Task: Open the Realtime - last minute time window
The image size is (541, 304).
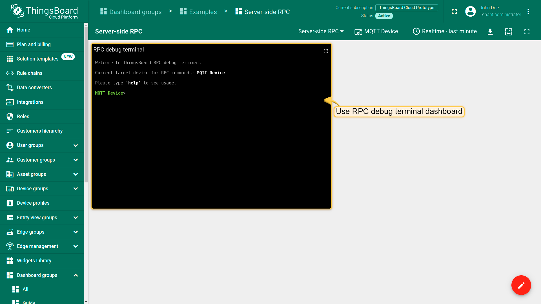Action: (x=445, y=32)
